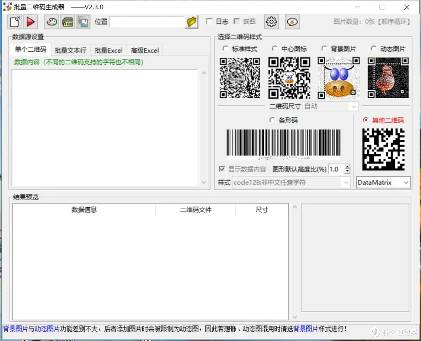Click the app icon in title bar
Viewport: 421px width, 341px height.
pos(7,7)
